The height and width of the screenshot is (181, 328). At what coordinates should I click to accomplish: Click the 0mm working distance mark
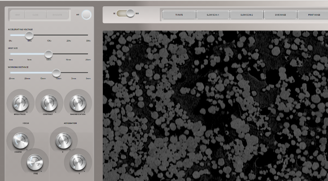(88, 79)
